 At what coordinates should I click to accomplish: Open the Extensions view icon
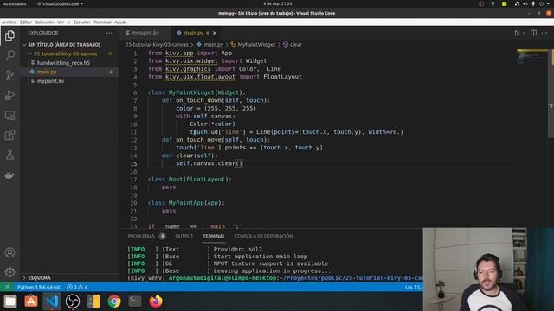(x=10, y=135)
